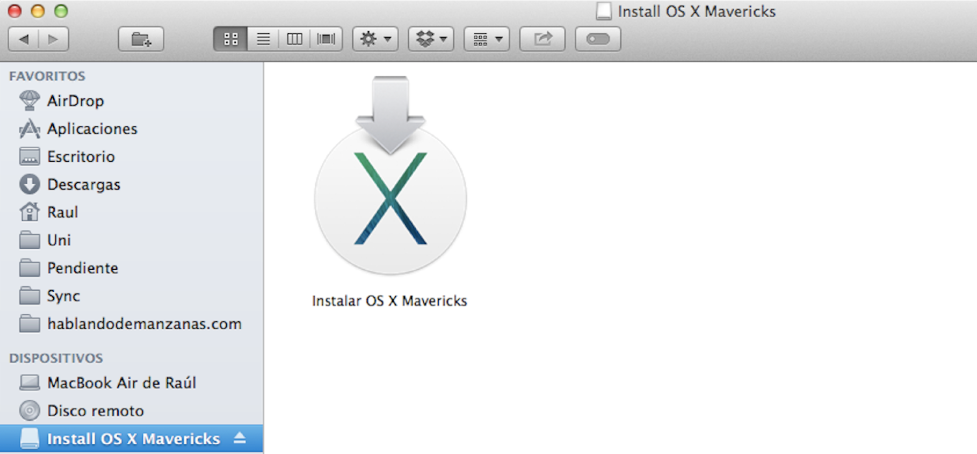The width and height of the screenshot is (977, 454).
Task: Click the hablandodemanzanas.com folder icon
Action: point(29,324)
